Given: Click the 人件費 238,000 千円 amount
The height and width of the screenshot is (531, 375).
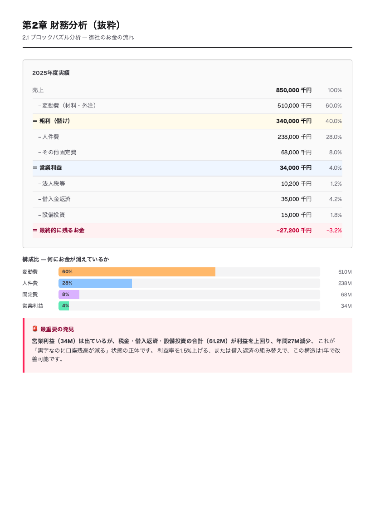Looking at the screenshot, I should pos(294,137).
